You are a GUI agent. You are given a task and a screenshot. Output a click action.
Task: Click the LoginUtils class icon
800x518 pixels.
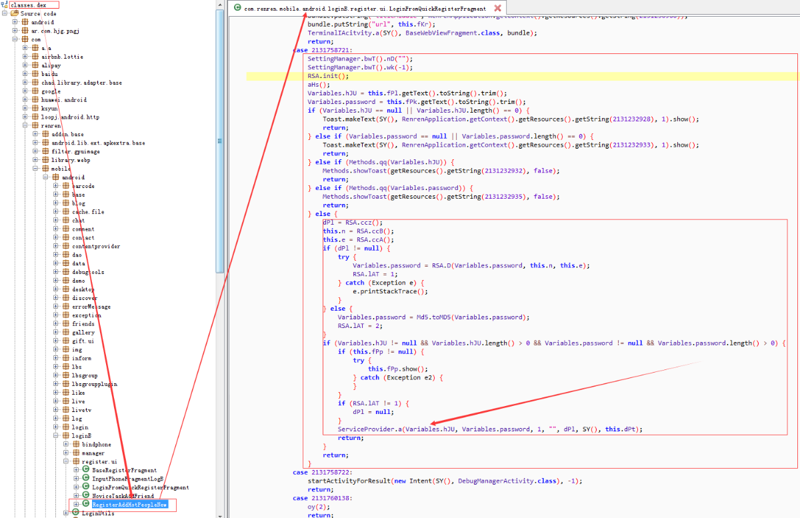(x=75, y=513)
